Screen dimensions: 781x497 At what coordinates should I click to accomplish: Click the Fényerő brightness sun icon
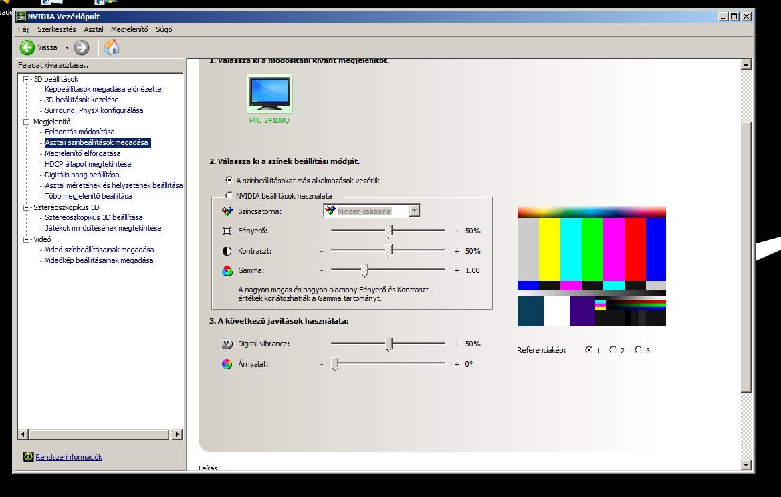point(227,231)
